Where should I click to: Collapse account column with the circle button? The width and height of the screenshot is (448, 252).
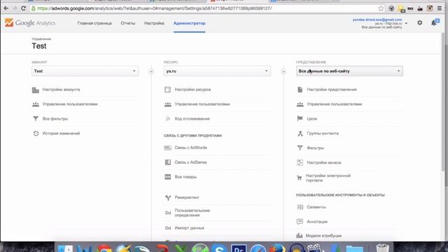(x=151, y=71)
